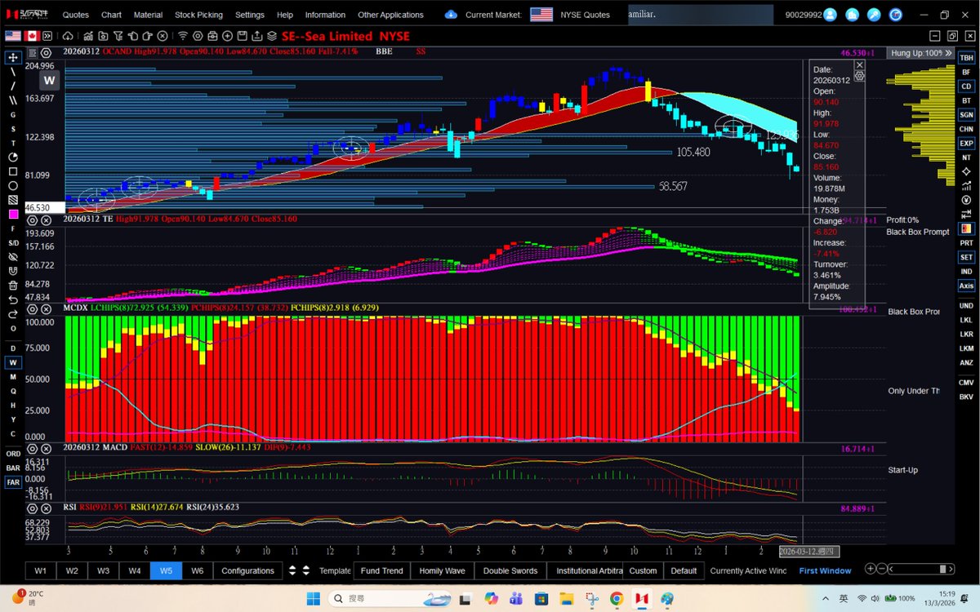Delete drawings with the trash icon
Viewport: 980px width, 612px height.
click(13, 285)
